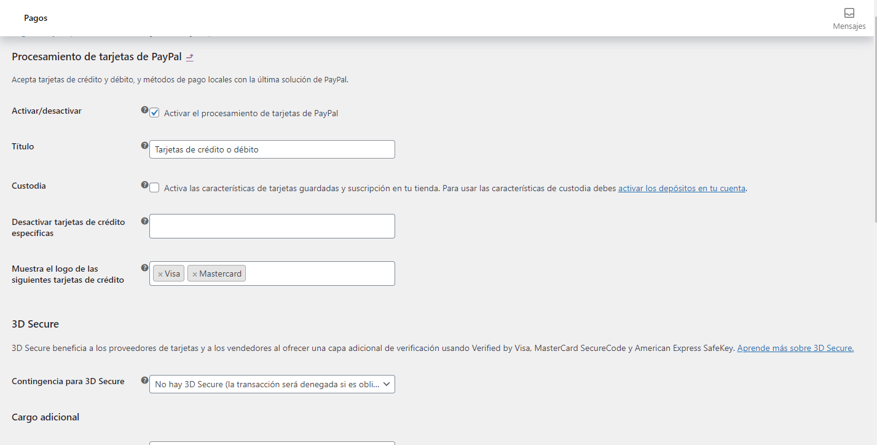
Task: Click the Activar/desactivar row label
Action: point(47,111)
